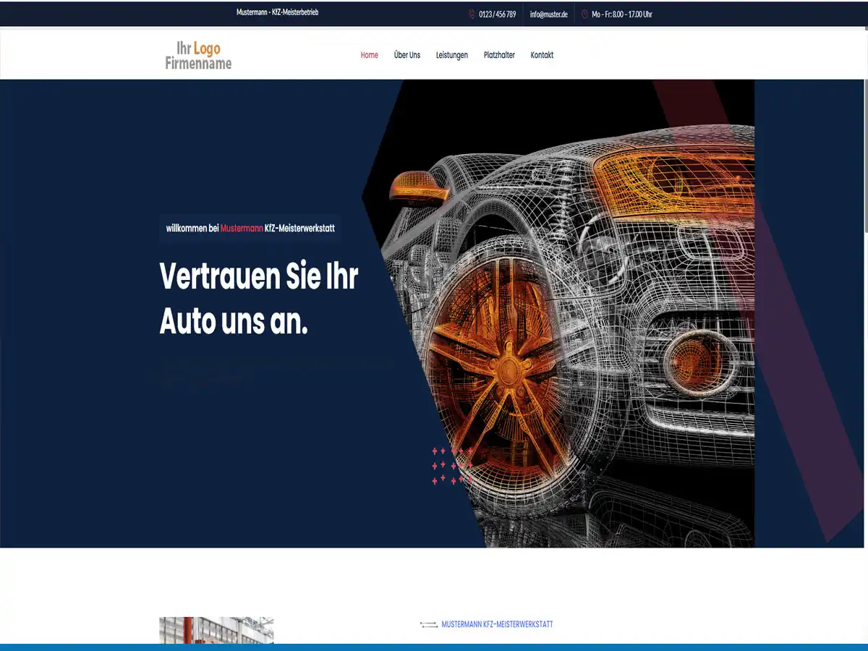Select the Home navigation item
This screenshot has height=651, width=868.
click(369, 55)
